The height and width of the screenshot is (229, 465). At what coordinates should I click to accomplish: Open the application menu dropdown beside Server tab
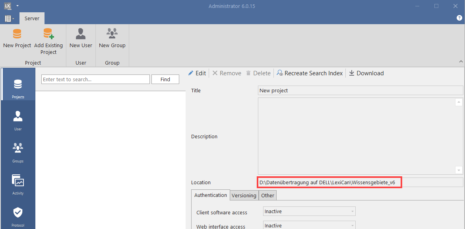(x=10, y=19)
